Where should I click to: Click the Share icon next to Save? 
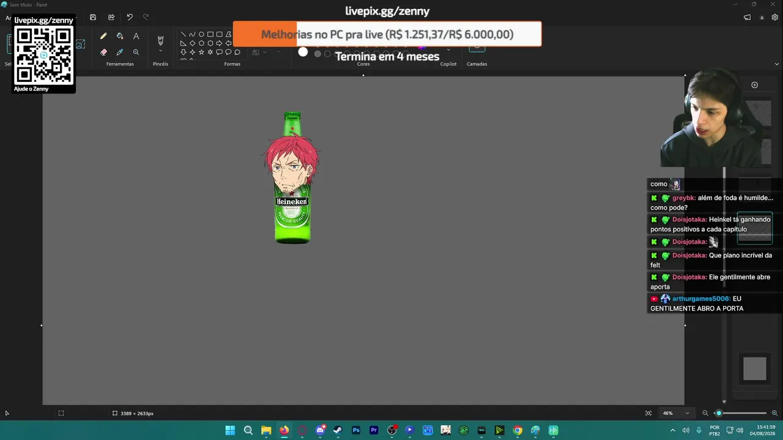[111, 17]
